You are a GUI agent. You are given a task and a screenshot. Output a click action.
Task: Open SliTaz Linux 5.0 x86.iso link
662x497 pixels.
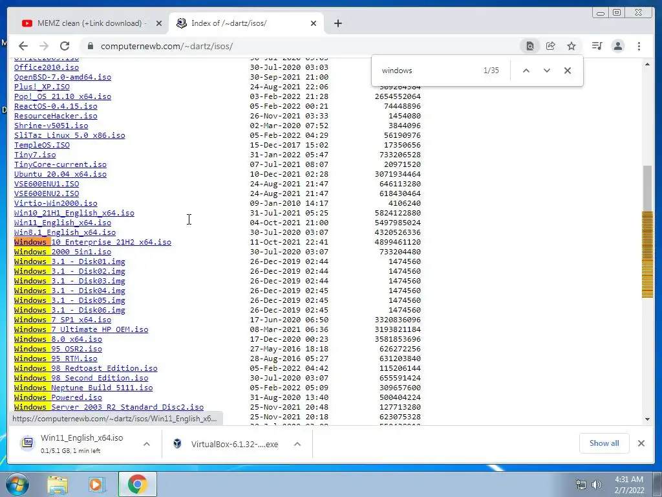tap(70, 135)
